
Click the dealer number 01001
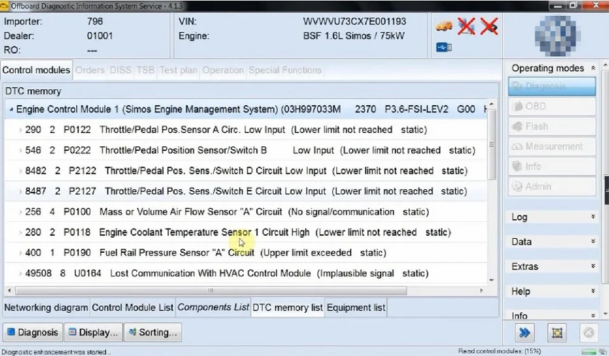point(100,36)
